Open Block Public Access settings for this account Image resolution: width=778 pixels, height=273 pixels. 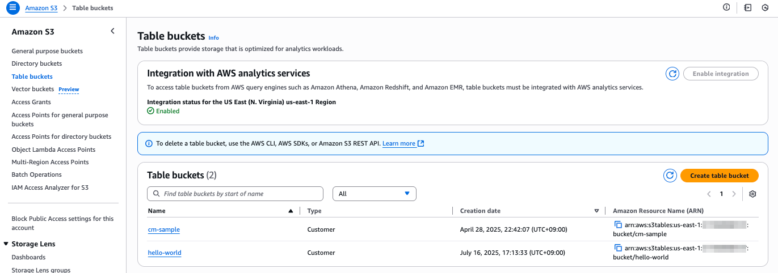(x=62, y=223)
